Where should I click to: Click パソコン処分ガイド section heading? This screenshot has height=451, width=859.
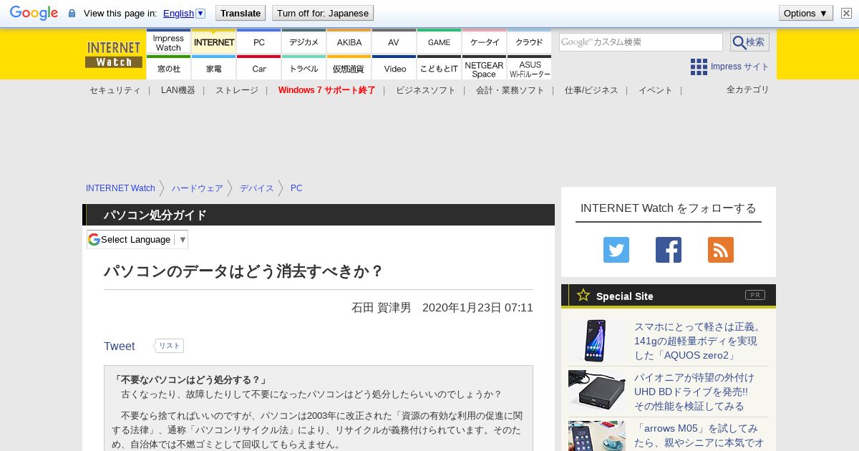pyautogui.click(x=155, y=215)
